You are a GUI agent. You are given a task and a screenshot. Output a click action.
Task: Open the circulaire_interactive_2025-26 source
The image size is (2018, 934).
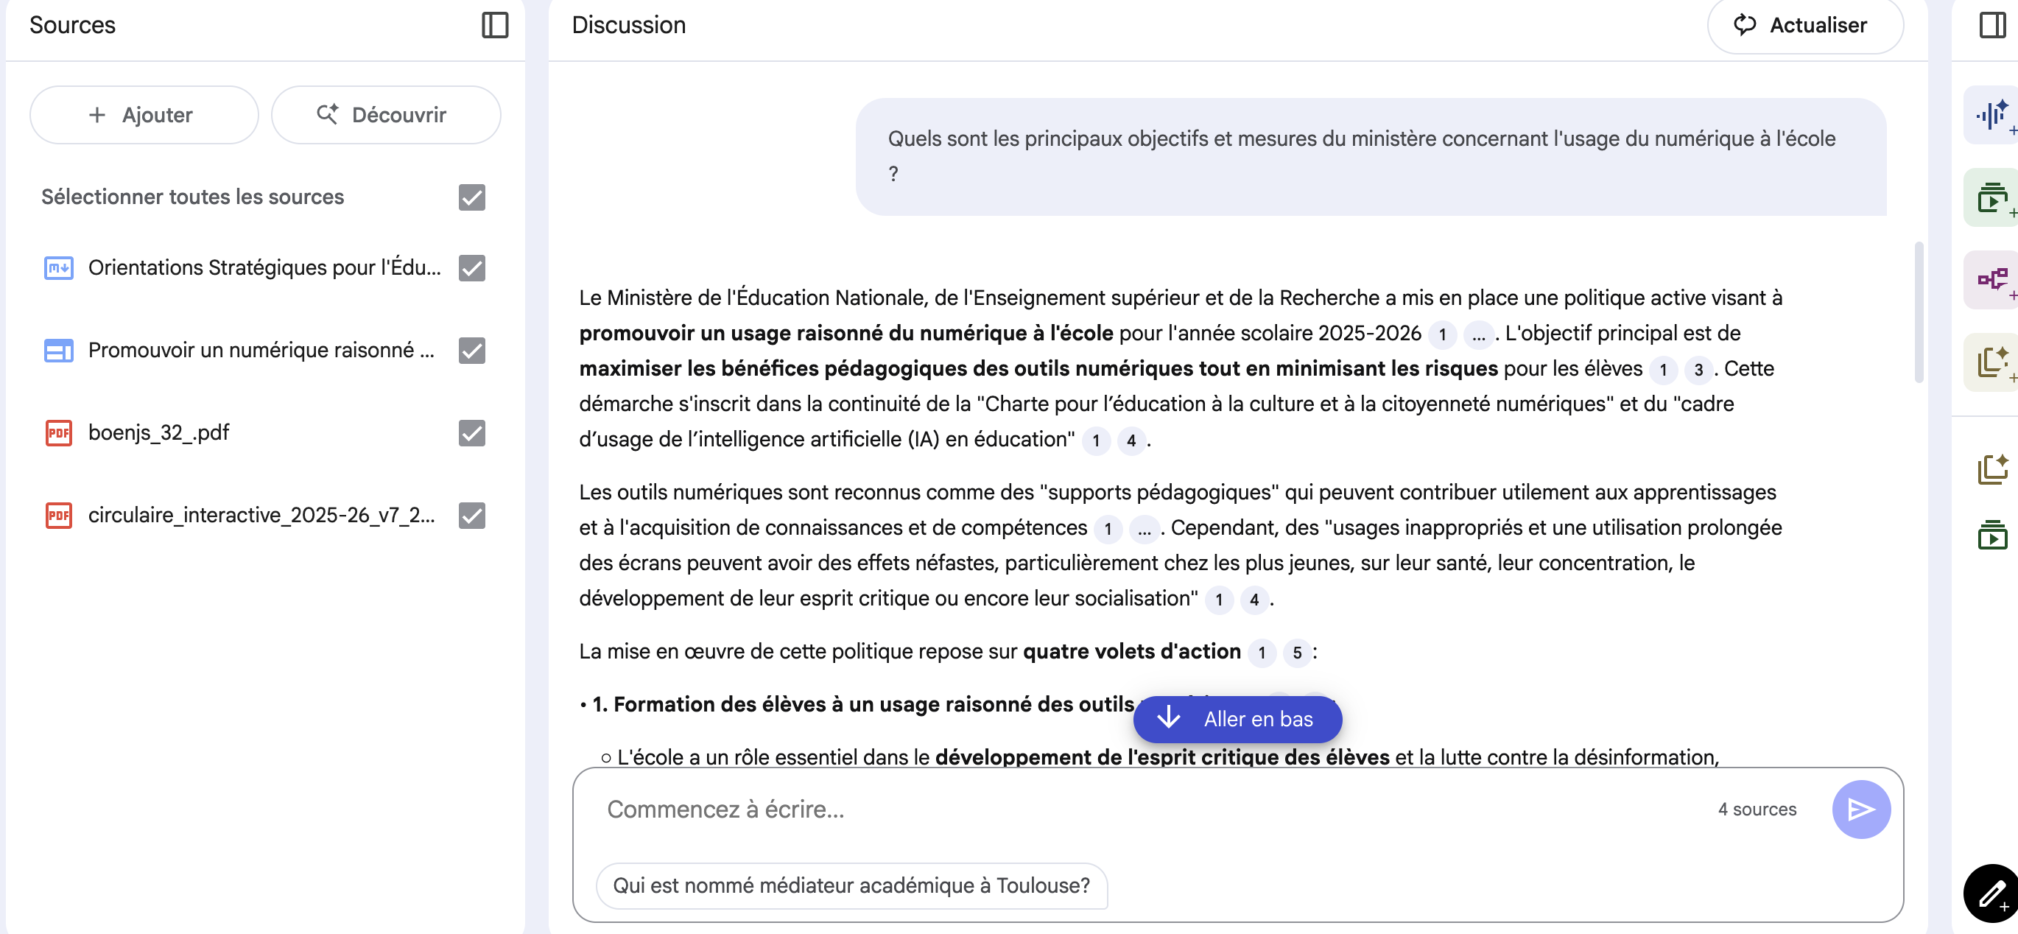point(261,516)
